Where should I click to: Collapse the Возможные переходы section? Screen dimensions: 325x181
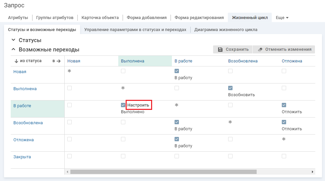point(13,49)
